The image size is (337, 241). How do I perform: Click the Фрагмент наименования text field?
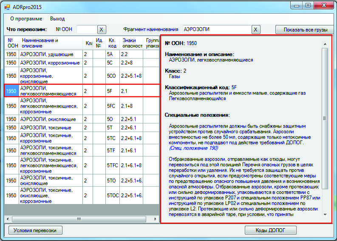click(x=216, y=29)
